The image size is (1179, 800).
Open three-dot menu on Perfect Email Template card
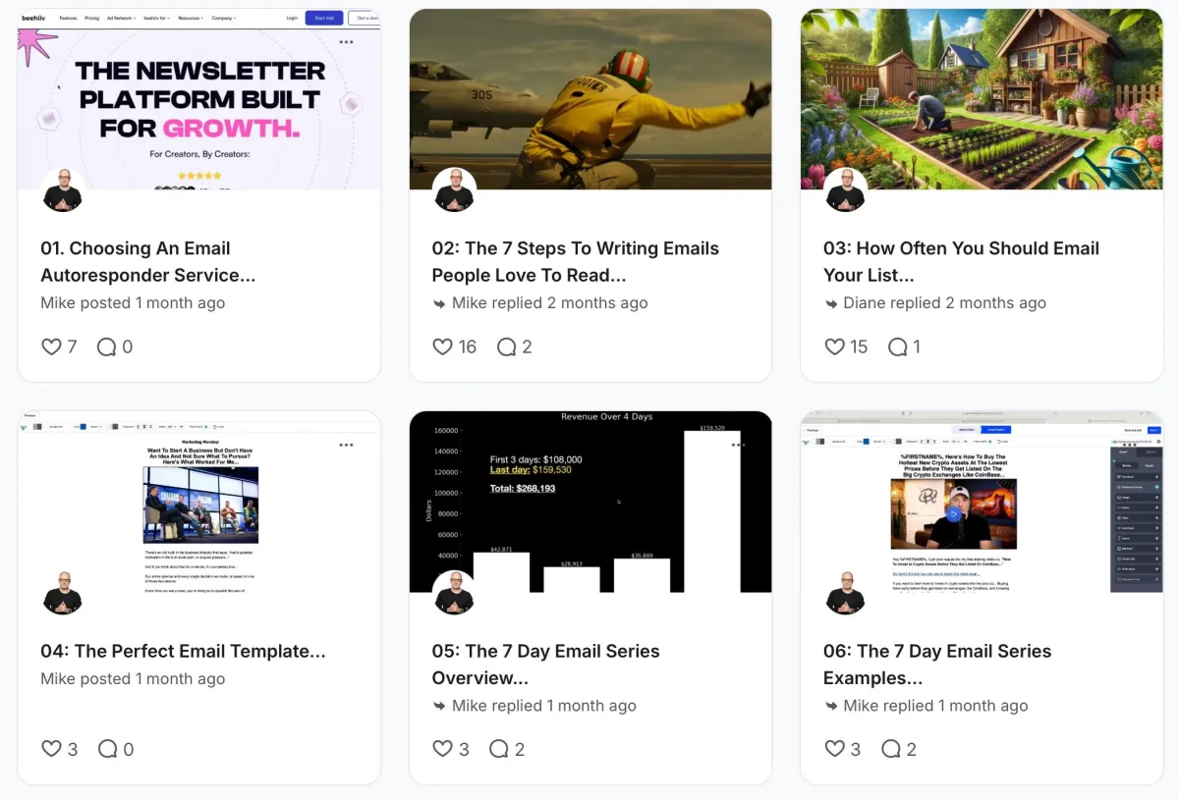(346, 445)
